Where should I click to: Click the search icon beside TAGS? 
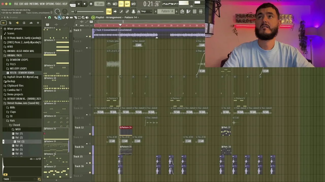pos(39,179)
